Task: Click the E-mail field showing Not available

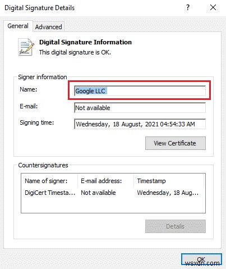Action: tap(140, 108)
